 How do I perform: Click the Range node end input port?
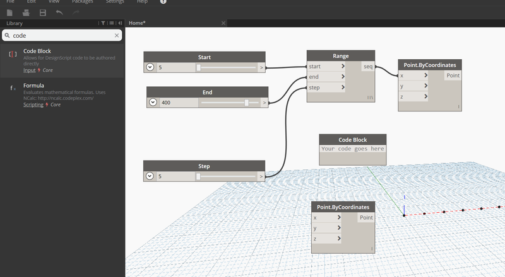point(326,77)
